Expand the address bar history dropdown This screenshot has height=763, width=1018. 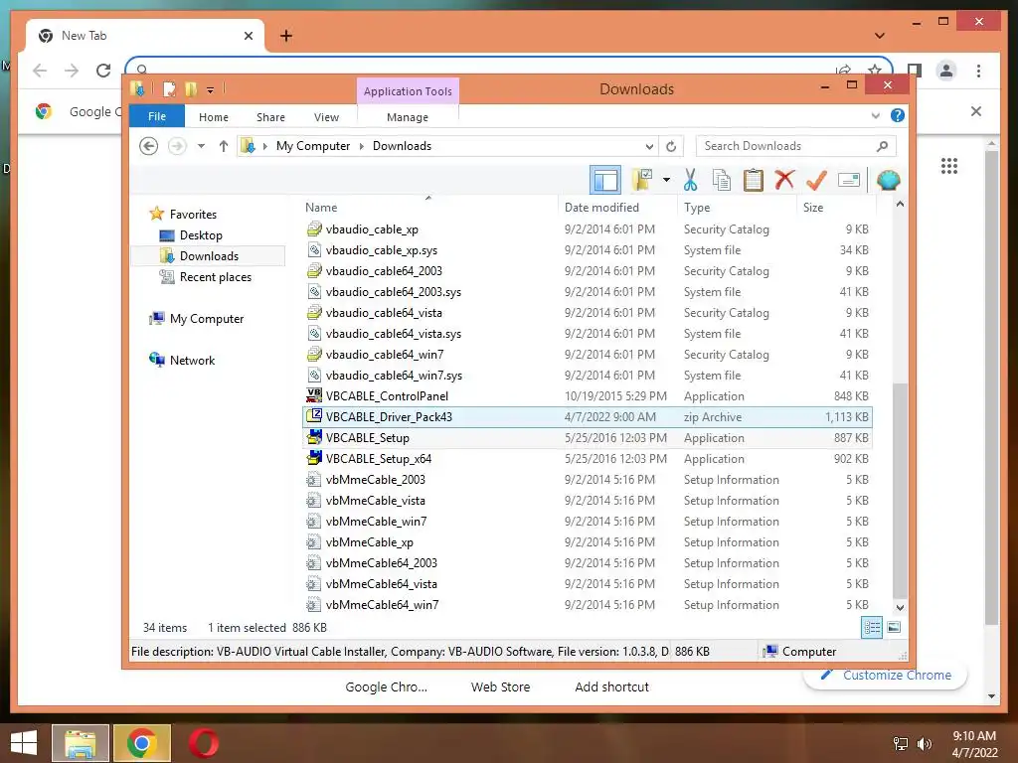click(x=649, y=146)
